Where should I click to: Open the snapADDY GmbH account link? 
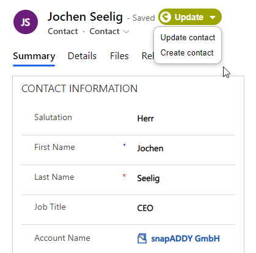point(185,238)
